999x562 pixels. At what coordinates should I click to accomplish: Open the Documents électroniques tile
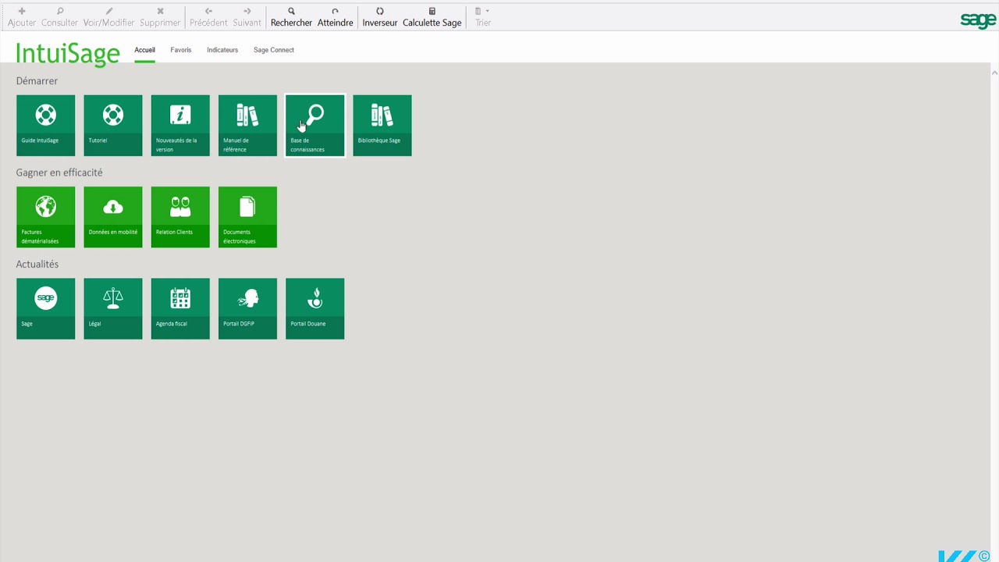[247, 217]
